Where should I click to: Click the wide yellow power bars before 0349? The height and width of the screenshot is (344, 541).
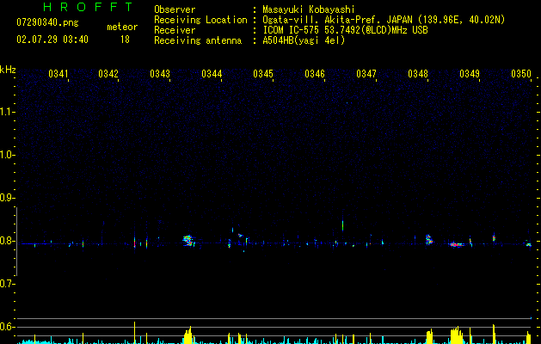click(457, 335)
